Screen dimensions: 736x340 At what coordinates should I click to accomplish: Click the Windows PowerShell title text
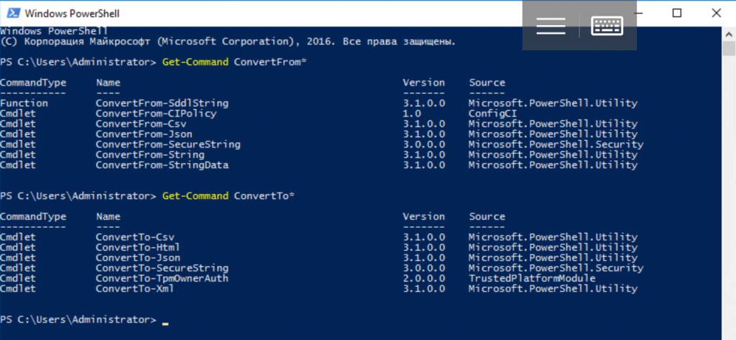pos(73,14)
